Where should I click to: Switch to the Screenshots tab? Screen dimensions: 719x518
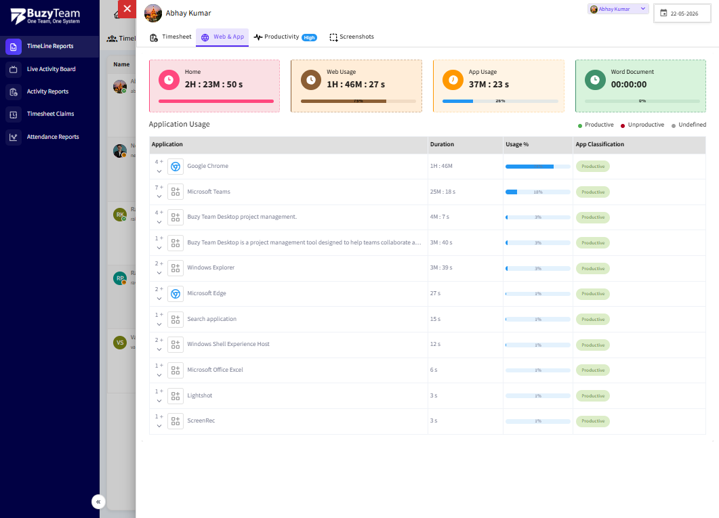click(x=352, y=37)
